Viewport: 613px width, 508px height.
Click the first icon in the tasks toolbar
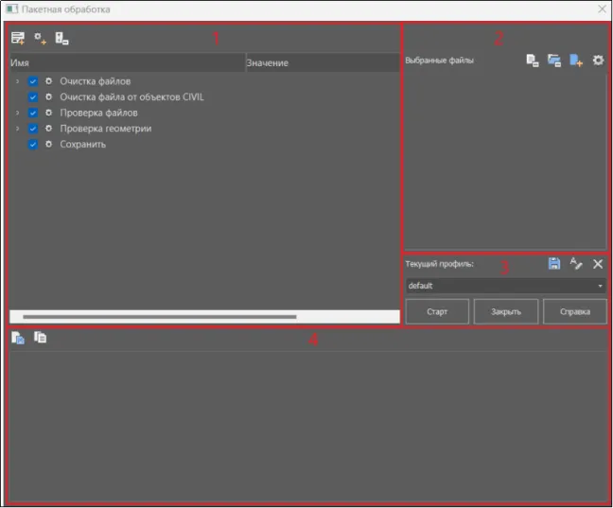[x=18, y=39]
